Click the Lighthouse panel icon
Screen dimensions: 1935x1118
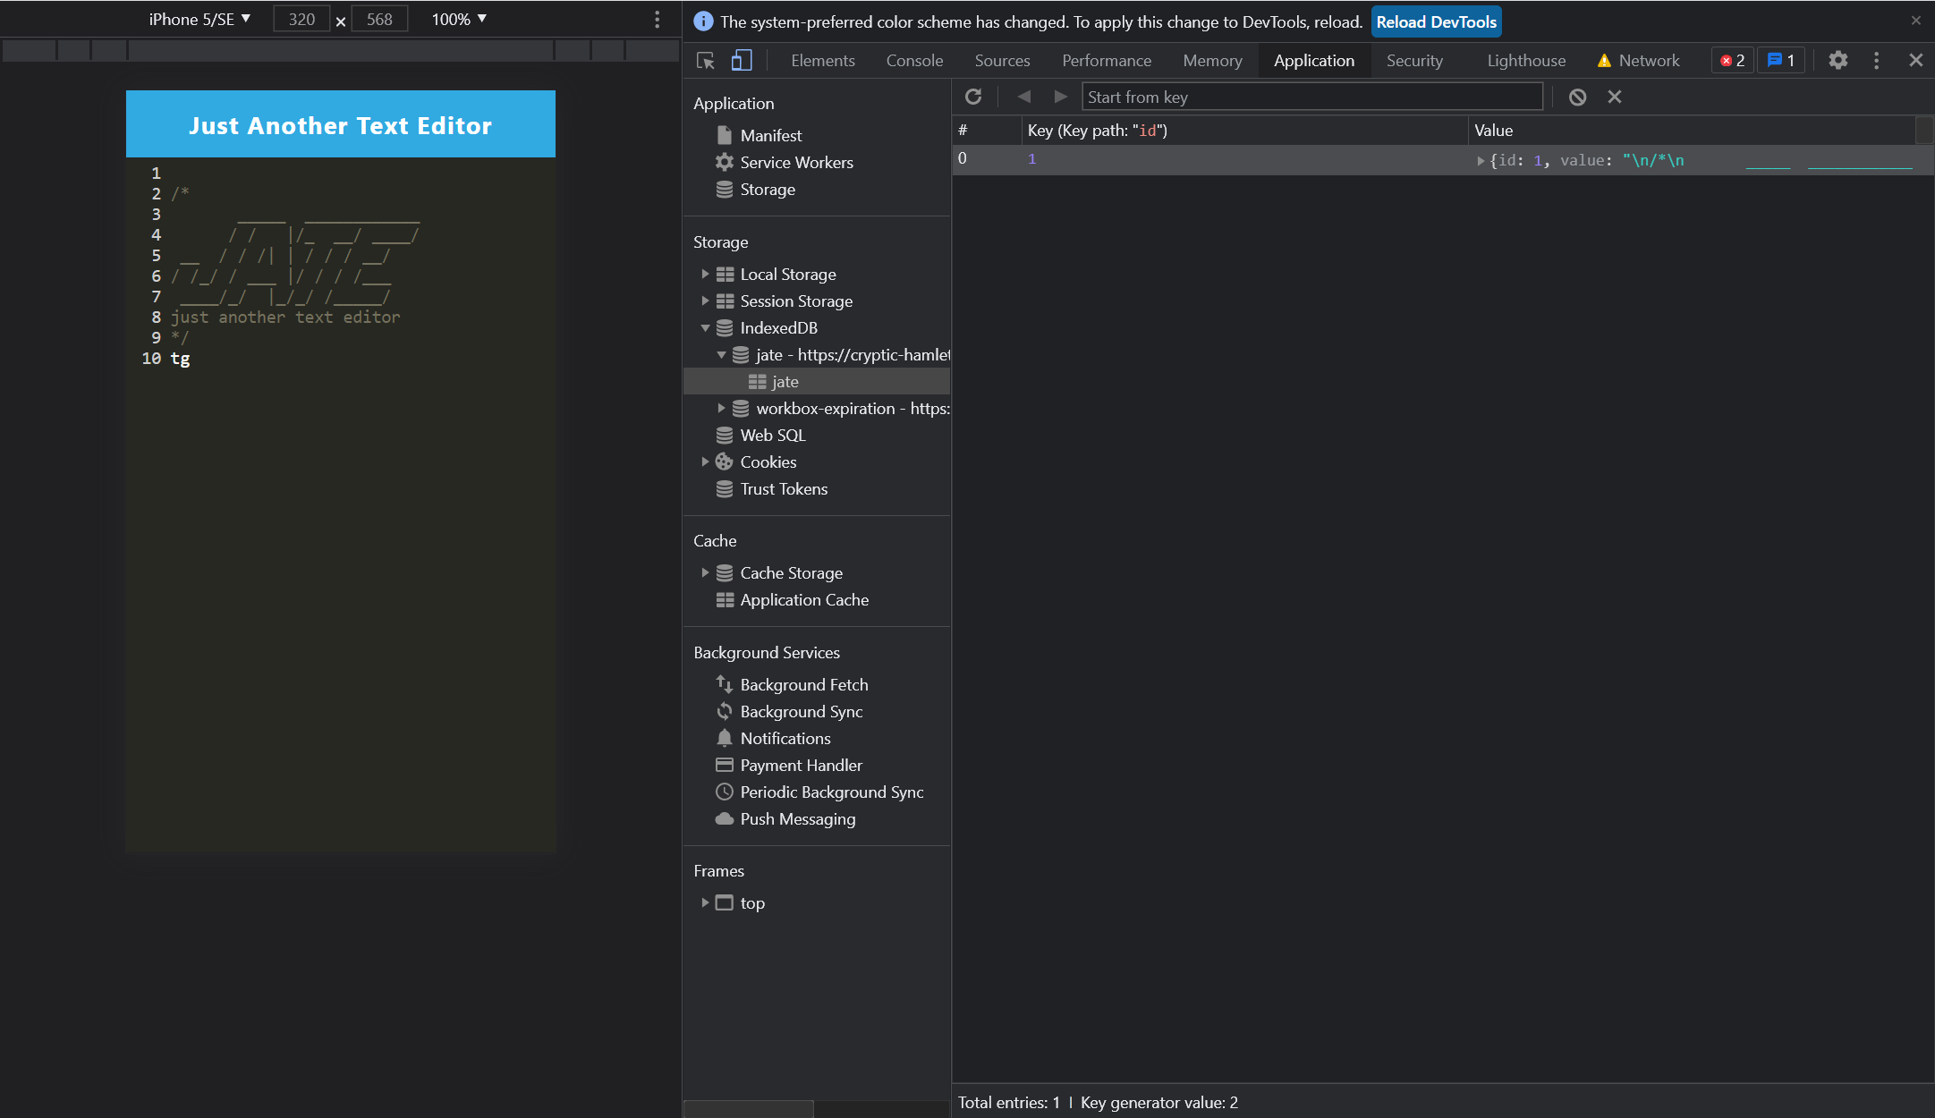[1526, 60]
